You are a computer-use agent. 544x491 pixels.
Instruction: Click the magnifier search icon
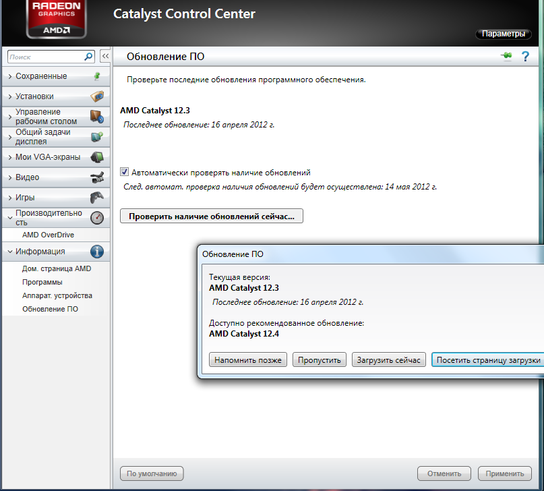point(88,57)
